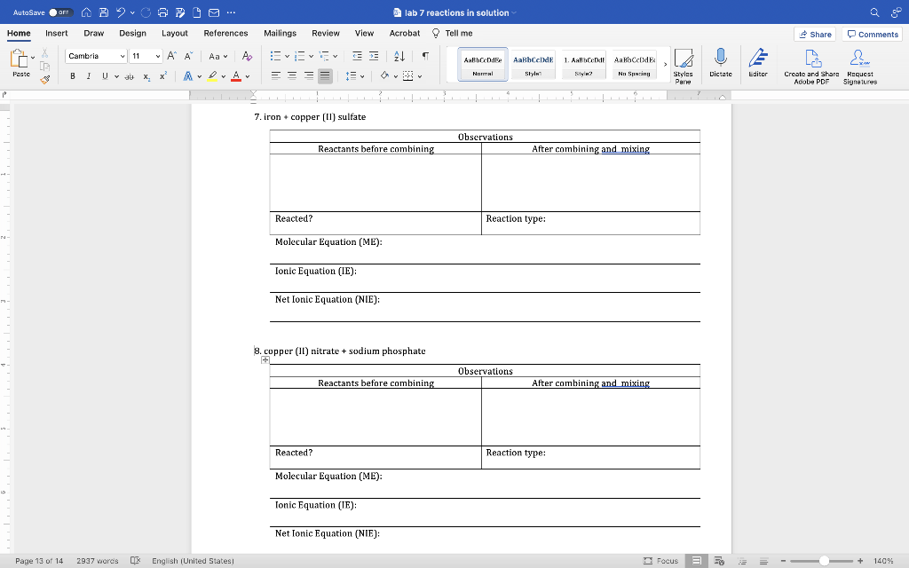Click the Sort A-Z icon
Viewport: 909px width, 568px height.
(x=399, y=56)
